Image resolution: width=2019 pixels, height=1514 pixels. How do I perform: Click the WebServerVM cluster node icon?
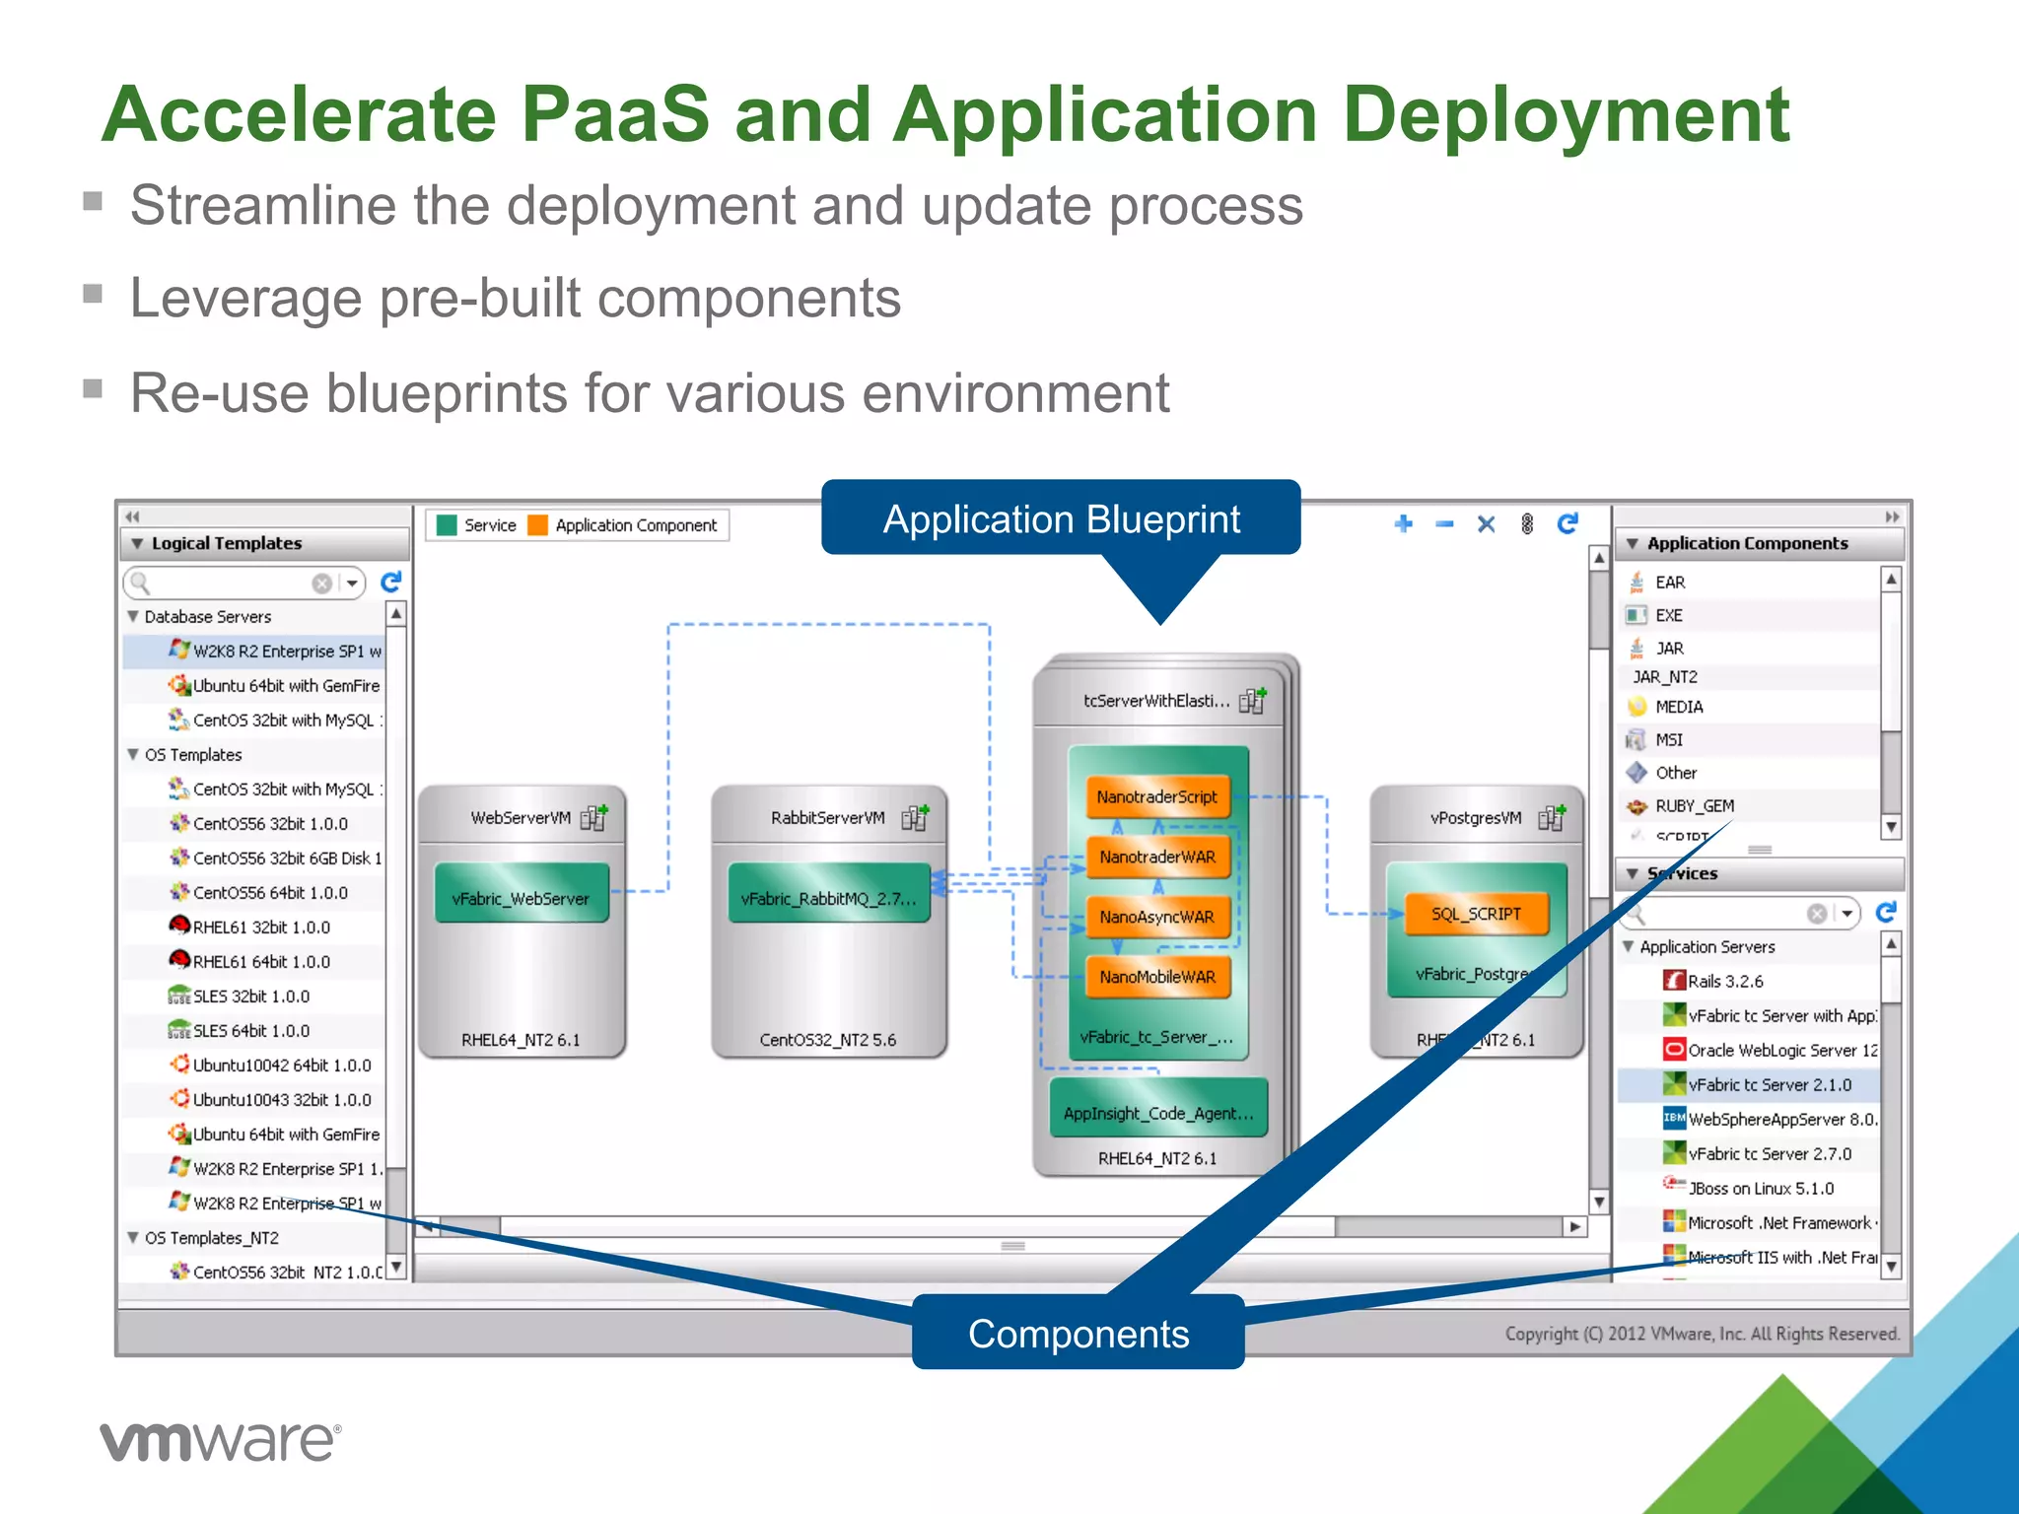click(x=594, y=817)
